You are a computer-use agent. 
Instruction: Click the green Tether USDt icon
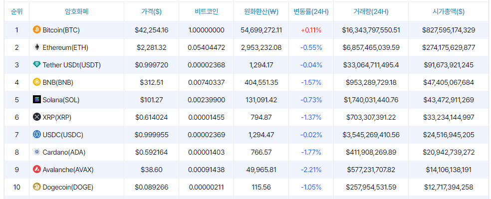point(37,65)
